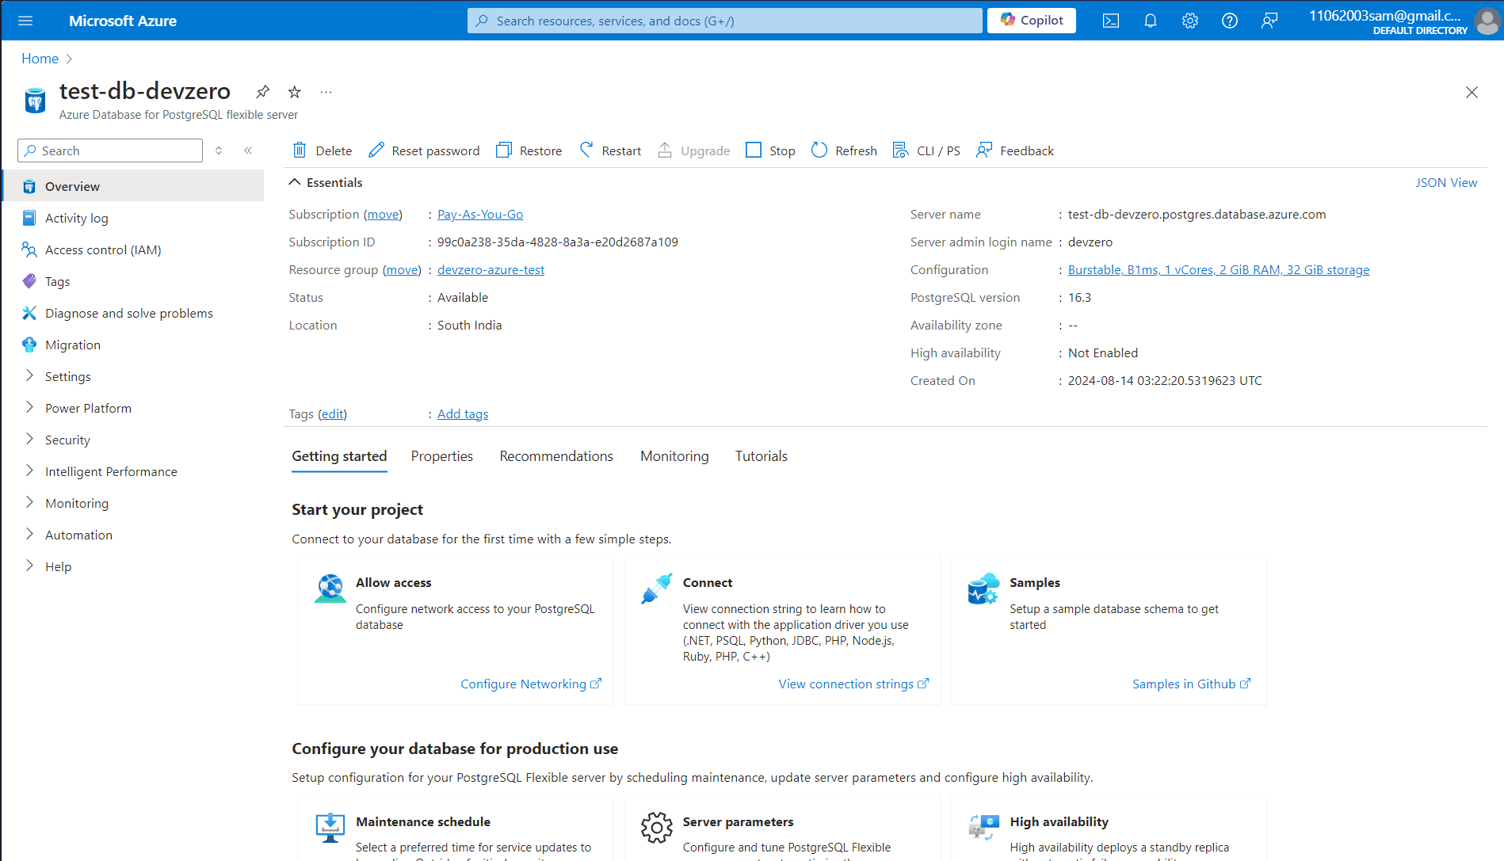The width and height of the screenshot is (1504, 861).
Task: Delete the PostgreSQL server
Action: pyautogui.click(x=322, y=150)
